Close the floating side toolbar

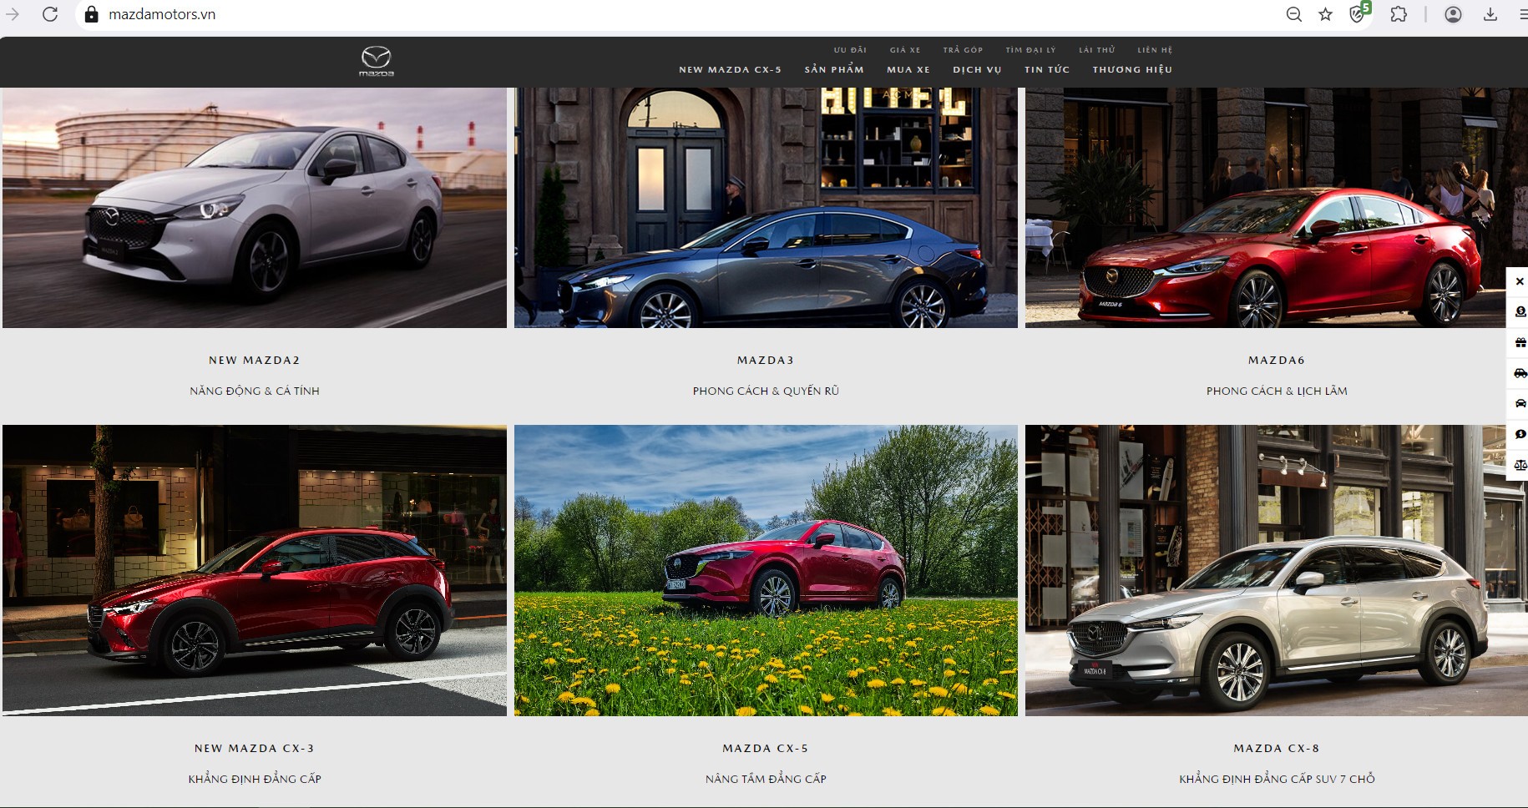(x=1519, y=281)
